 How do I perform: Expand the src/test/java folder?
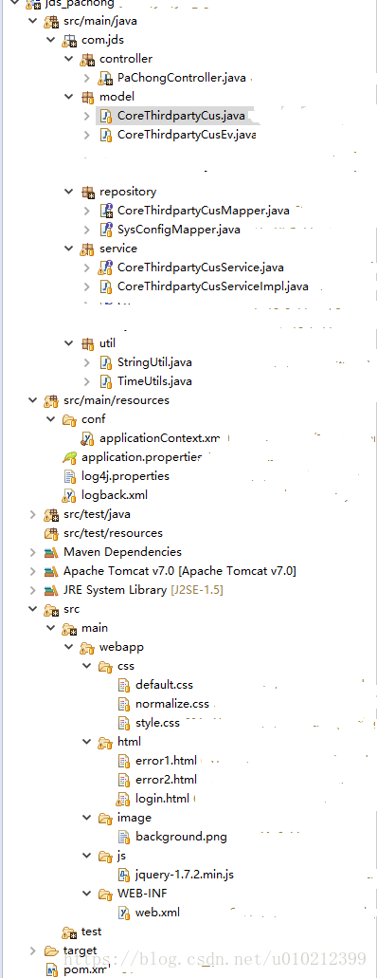pyautogui.click(x=32, y=514)
